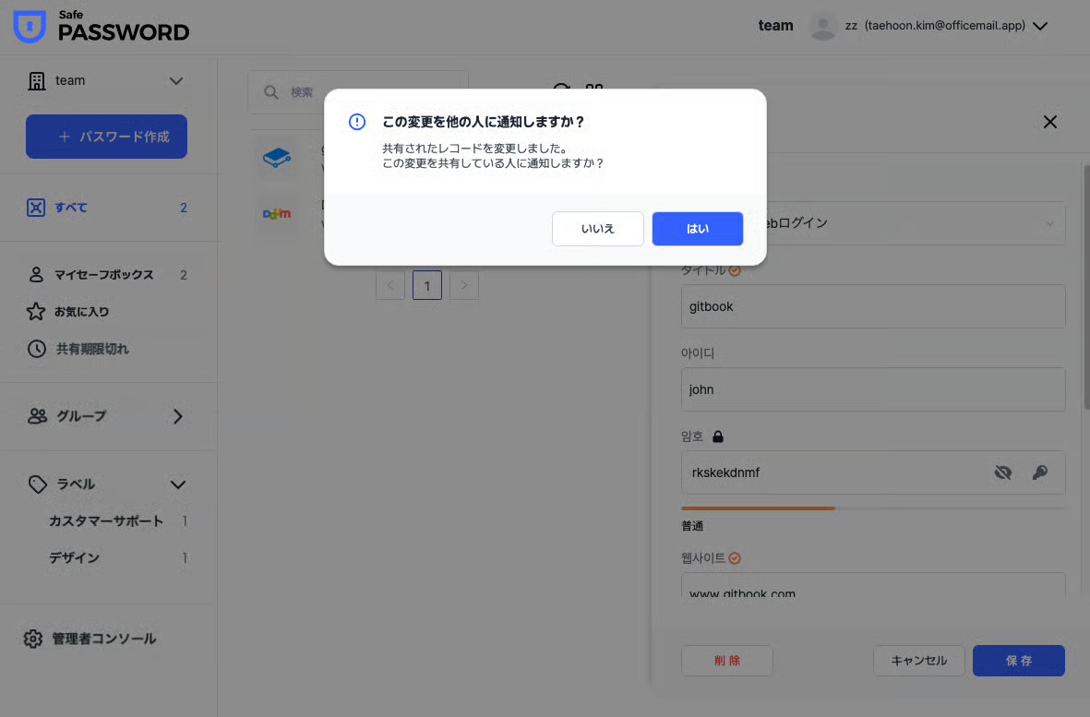1090x717 pixels.
Task: Open マイセーフボックス in the sidebar
Action: pyautogui.click(x=103, y=275)
